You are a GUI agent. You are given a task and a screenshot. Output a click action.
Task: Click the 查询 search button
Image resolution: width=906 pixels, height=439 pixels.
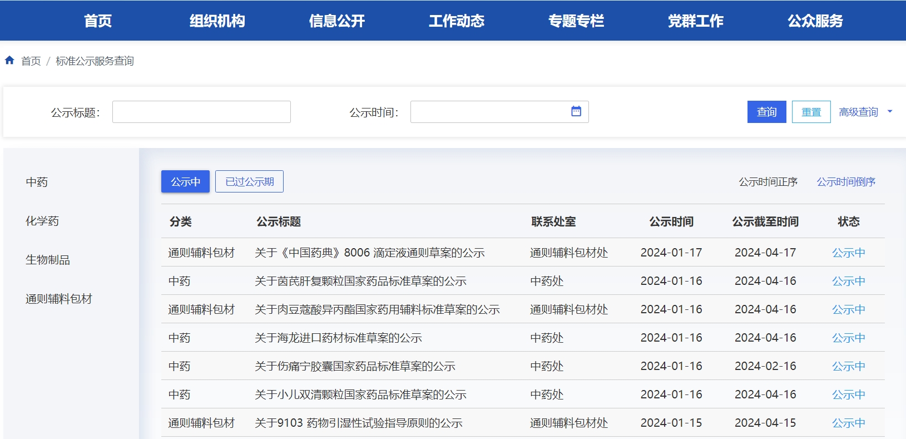click(766, 112)
